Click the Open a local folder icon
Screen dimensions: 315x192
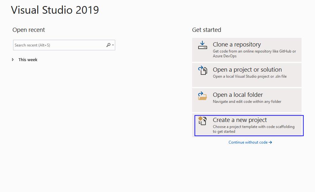pos(202,96)
